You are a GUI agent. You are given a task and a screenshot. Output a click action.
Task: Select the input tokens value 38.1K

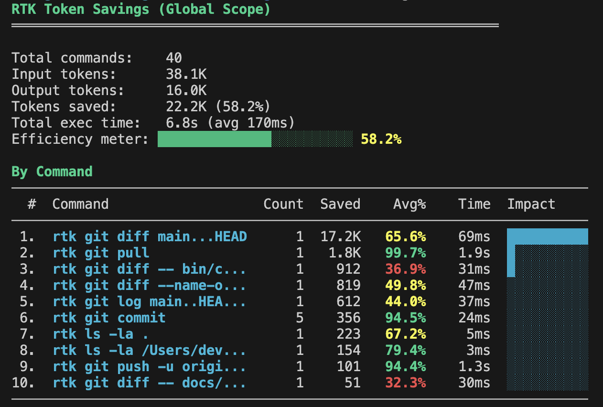(x=186, y=74)
